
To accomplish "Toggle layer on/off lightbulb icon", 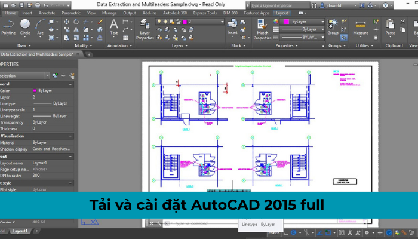I will point(159,22).
